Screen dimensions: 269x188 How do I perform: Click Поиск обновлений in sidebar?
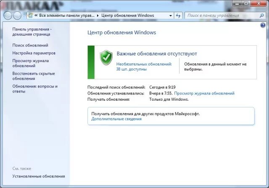[30, 45]
